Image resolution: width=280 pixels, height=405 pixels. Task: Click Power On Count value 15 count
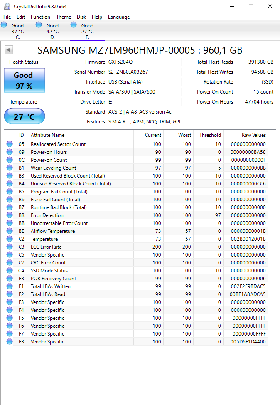[255, 92]
